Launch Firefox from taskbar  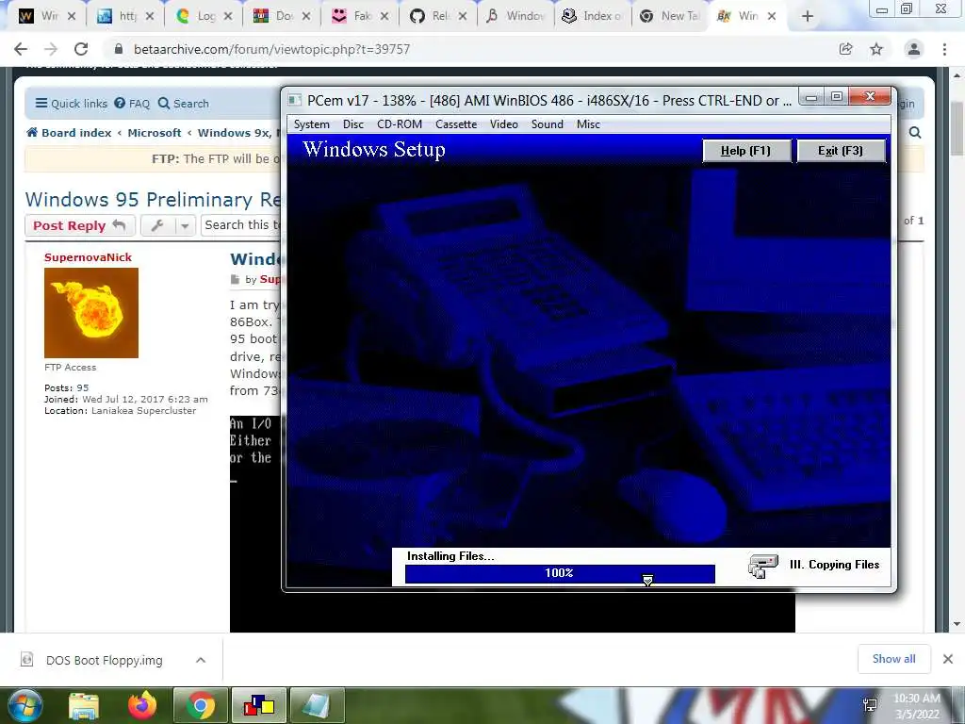click(x=142, y=705)
